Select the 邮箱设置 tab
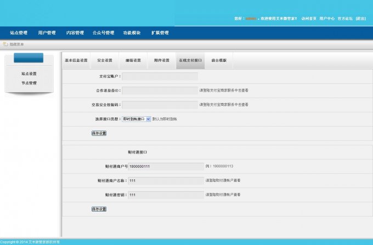 (133, 60)
